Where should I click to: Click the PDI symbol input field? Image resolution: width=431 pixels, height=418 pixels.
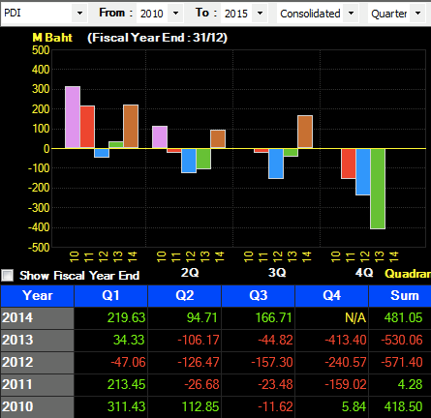(37, 14)
